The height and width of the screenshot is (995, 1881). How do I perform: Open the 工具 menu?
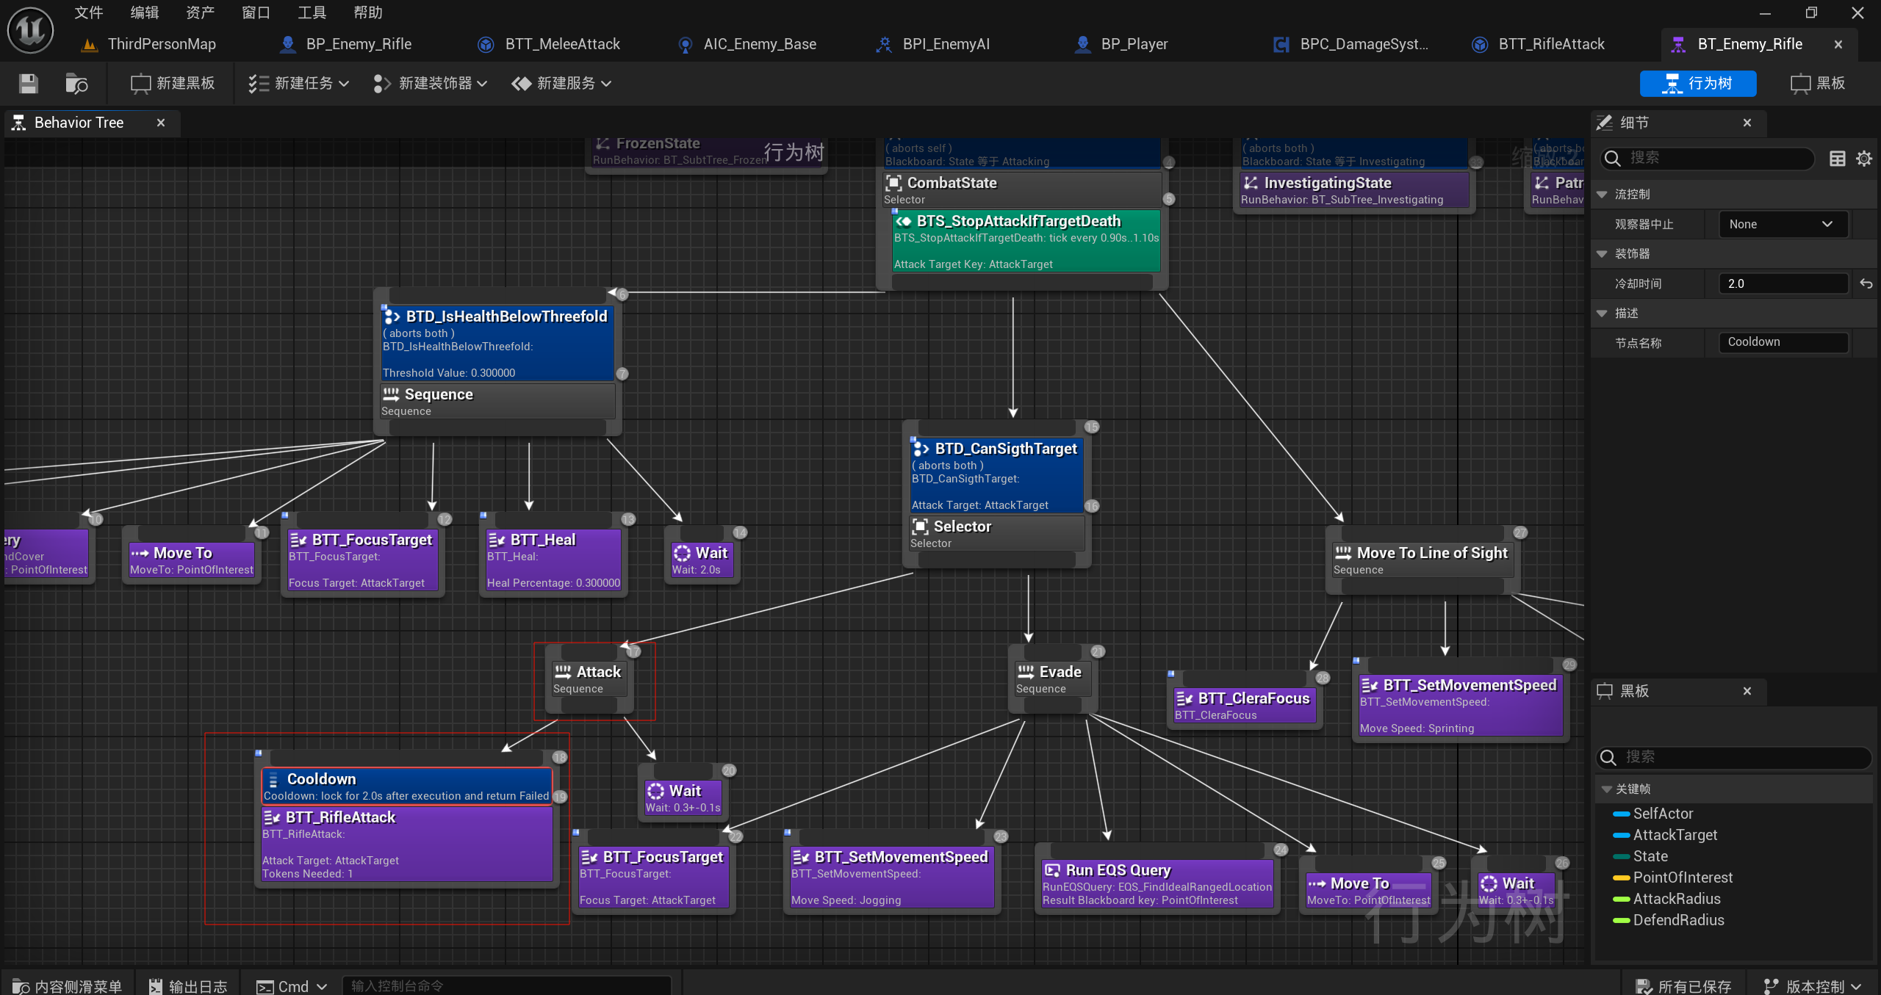312,12
